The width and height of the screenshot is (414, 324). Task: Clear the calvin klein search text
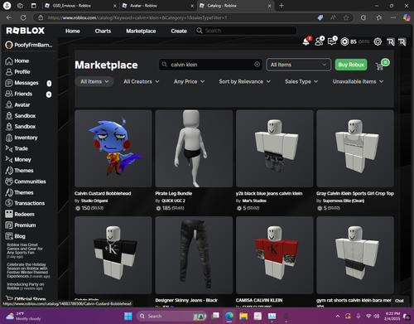(x=257, y=65)
